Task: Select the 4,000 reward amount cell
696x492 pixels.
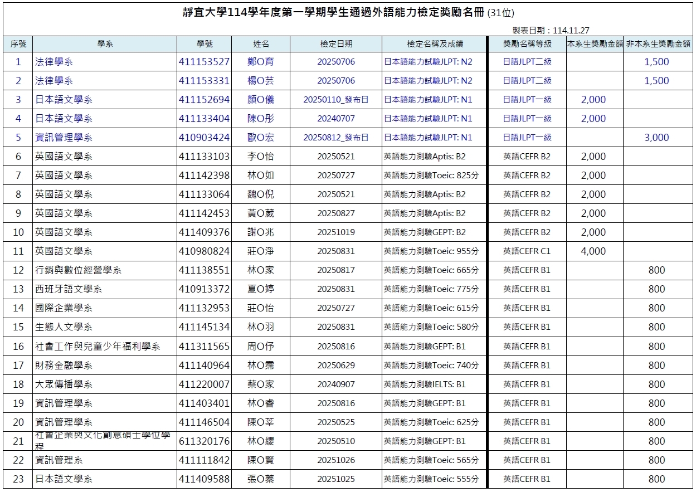Action: (593, 251)
